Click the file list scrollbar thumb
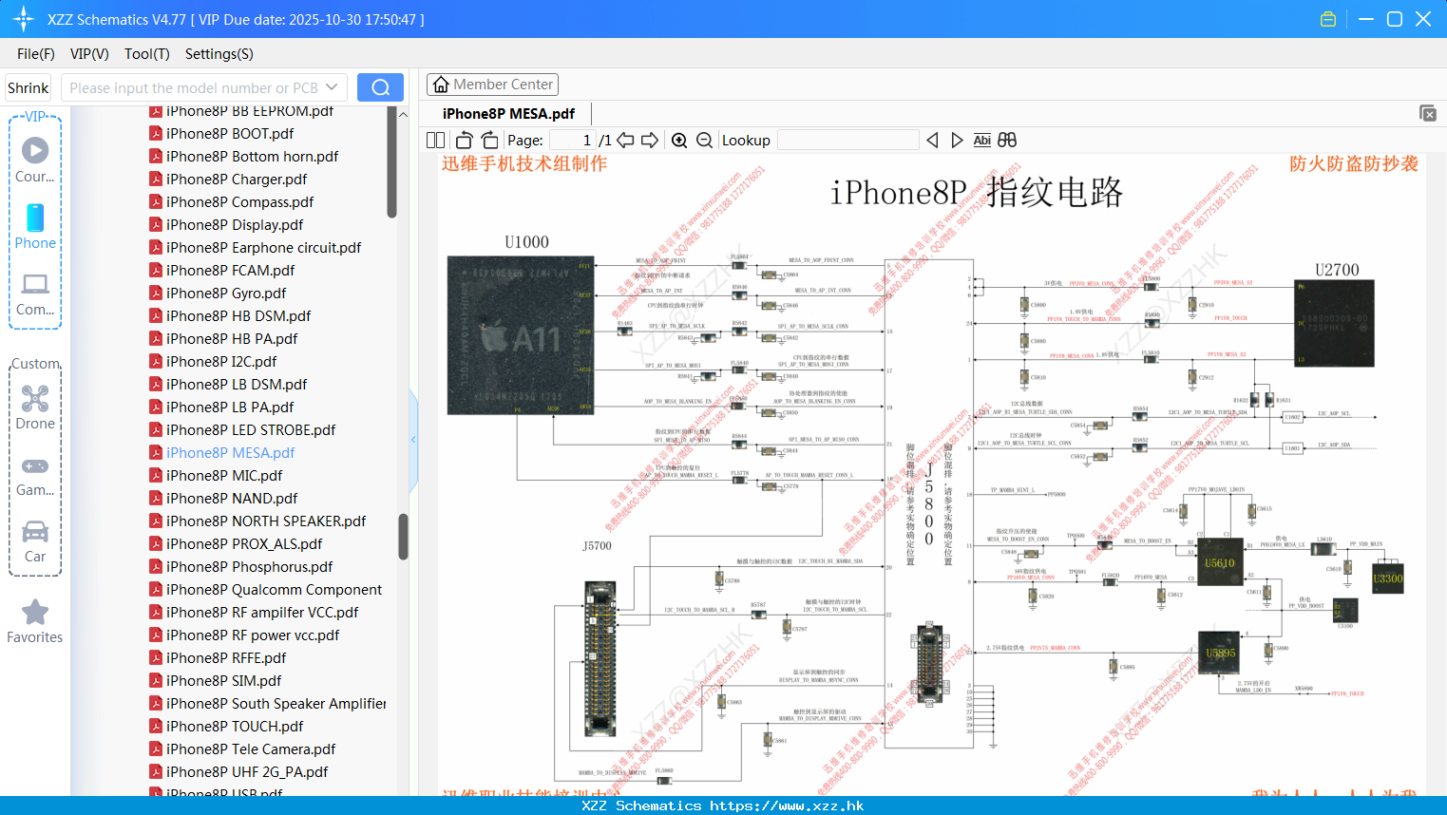Viewport: 1447px width, 815px height. (x=403, y=537)
